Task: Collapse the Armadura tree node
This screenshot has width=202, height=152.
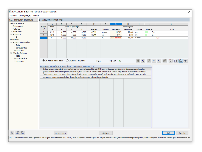Action: [11, 34]
